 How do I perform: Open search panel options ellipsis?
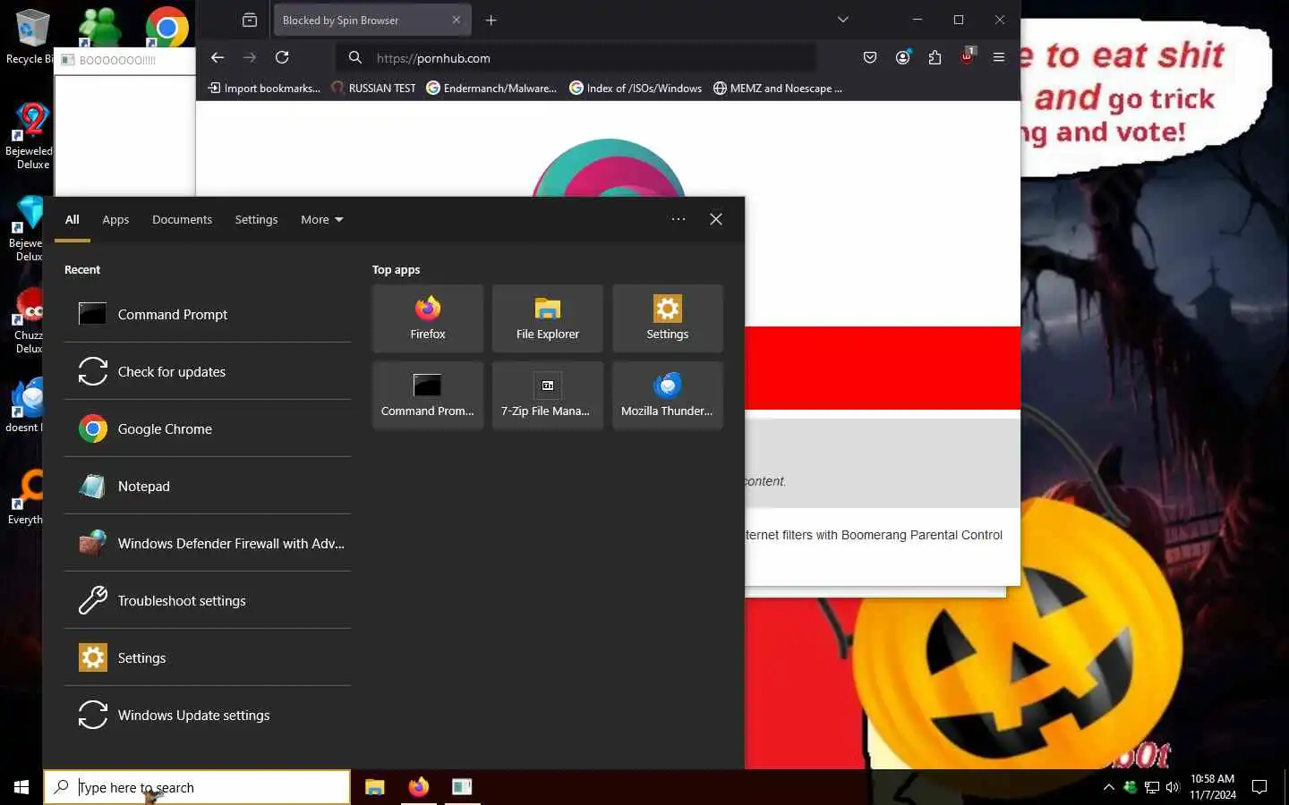pyautogui.click(x=679, y=219)
